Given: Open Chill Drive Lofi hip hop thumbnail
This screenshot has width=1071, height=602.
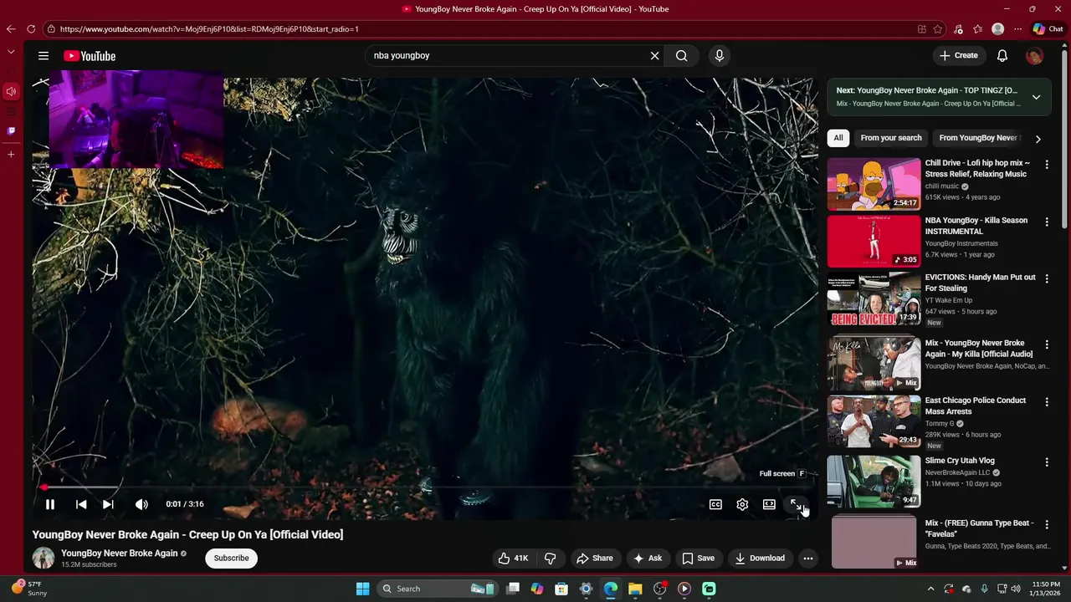Looking at the screenshot, I should pyautogui.click(x=874, y=184).
